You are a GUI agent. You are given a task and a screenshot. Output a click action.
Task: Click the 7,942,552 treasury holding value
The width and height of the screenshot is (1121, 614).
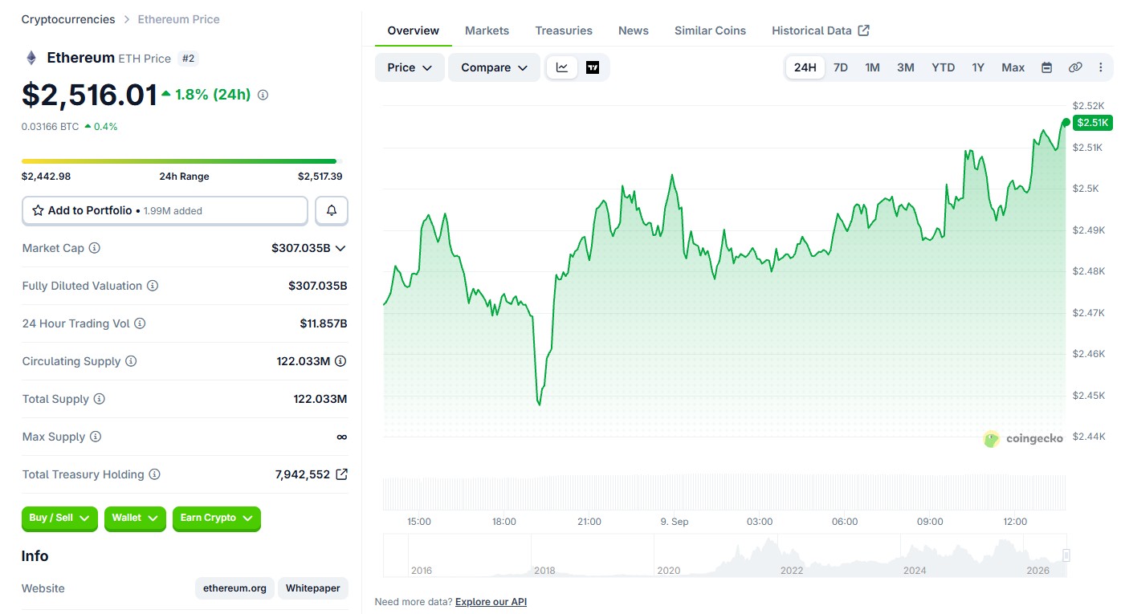coord(303,474)
